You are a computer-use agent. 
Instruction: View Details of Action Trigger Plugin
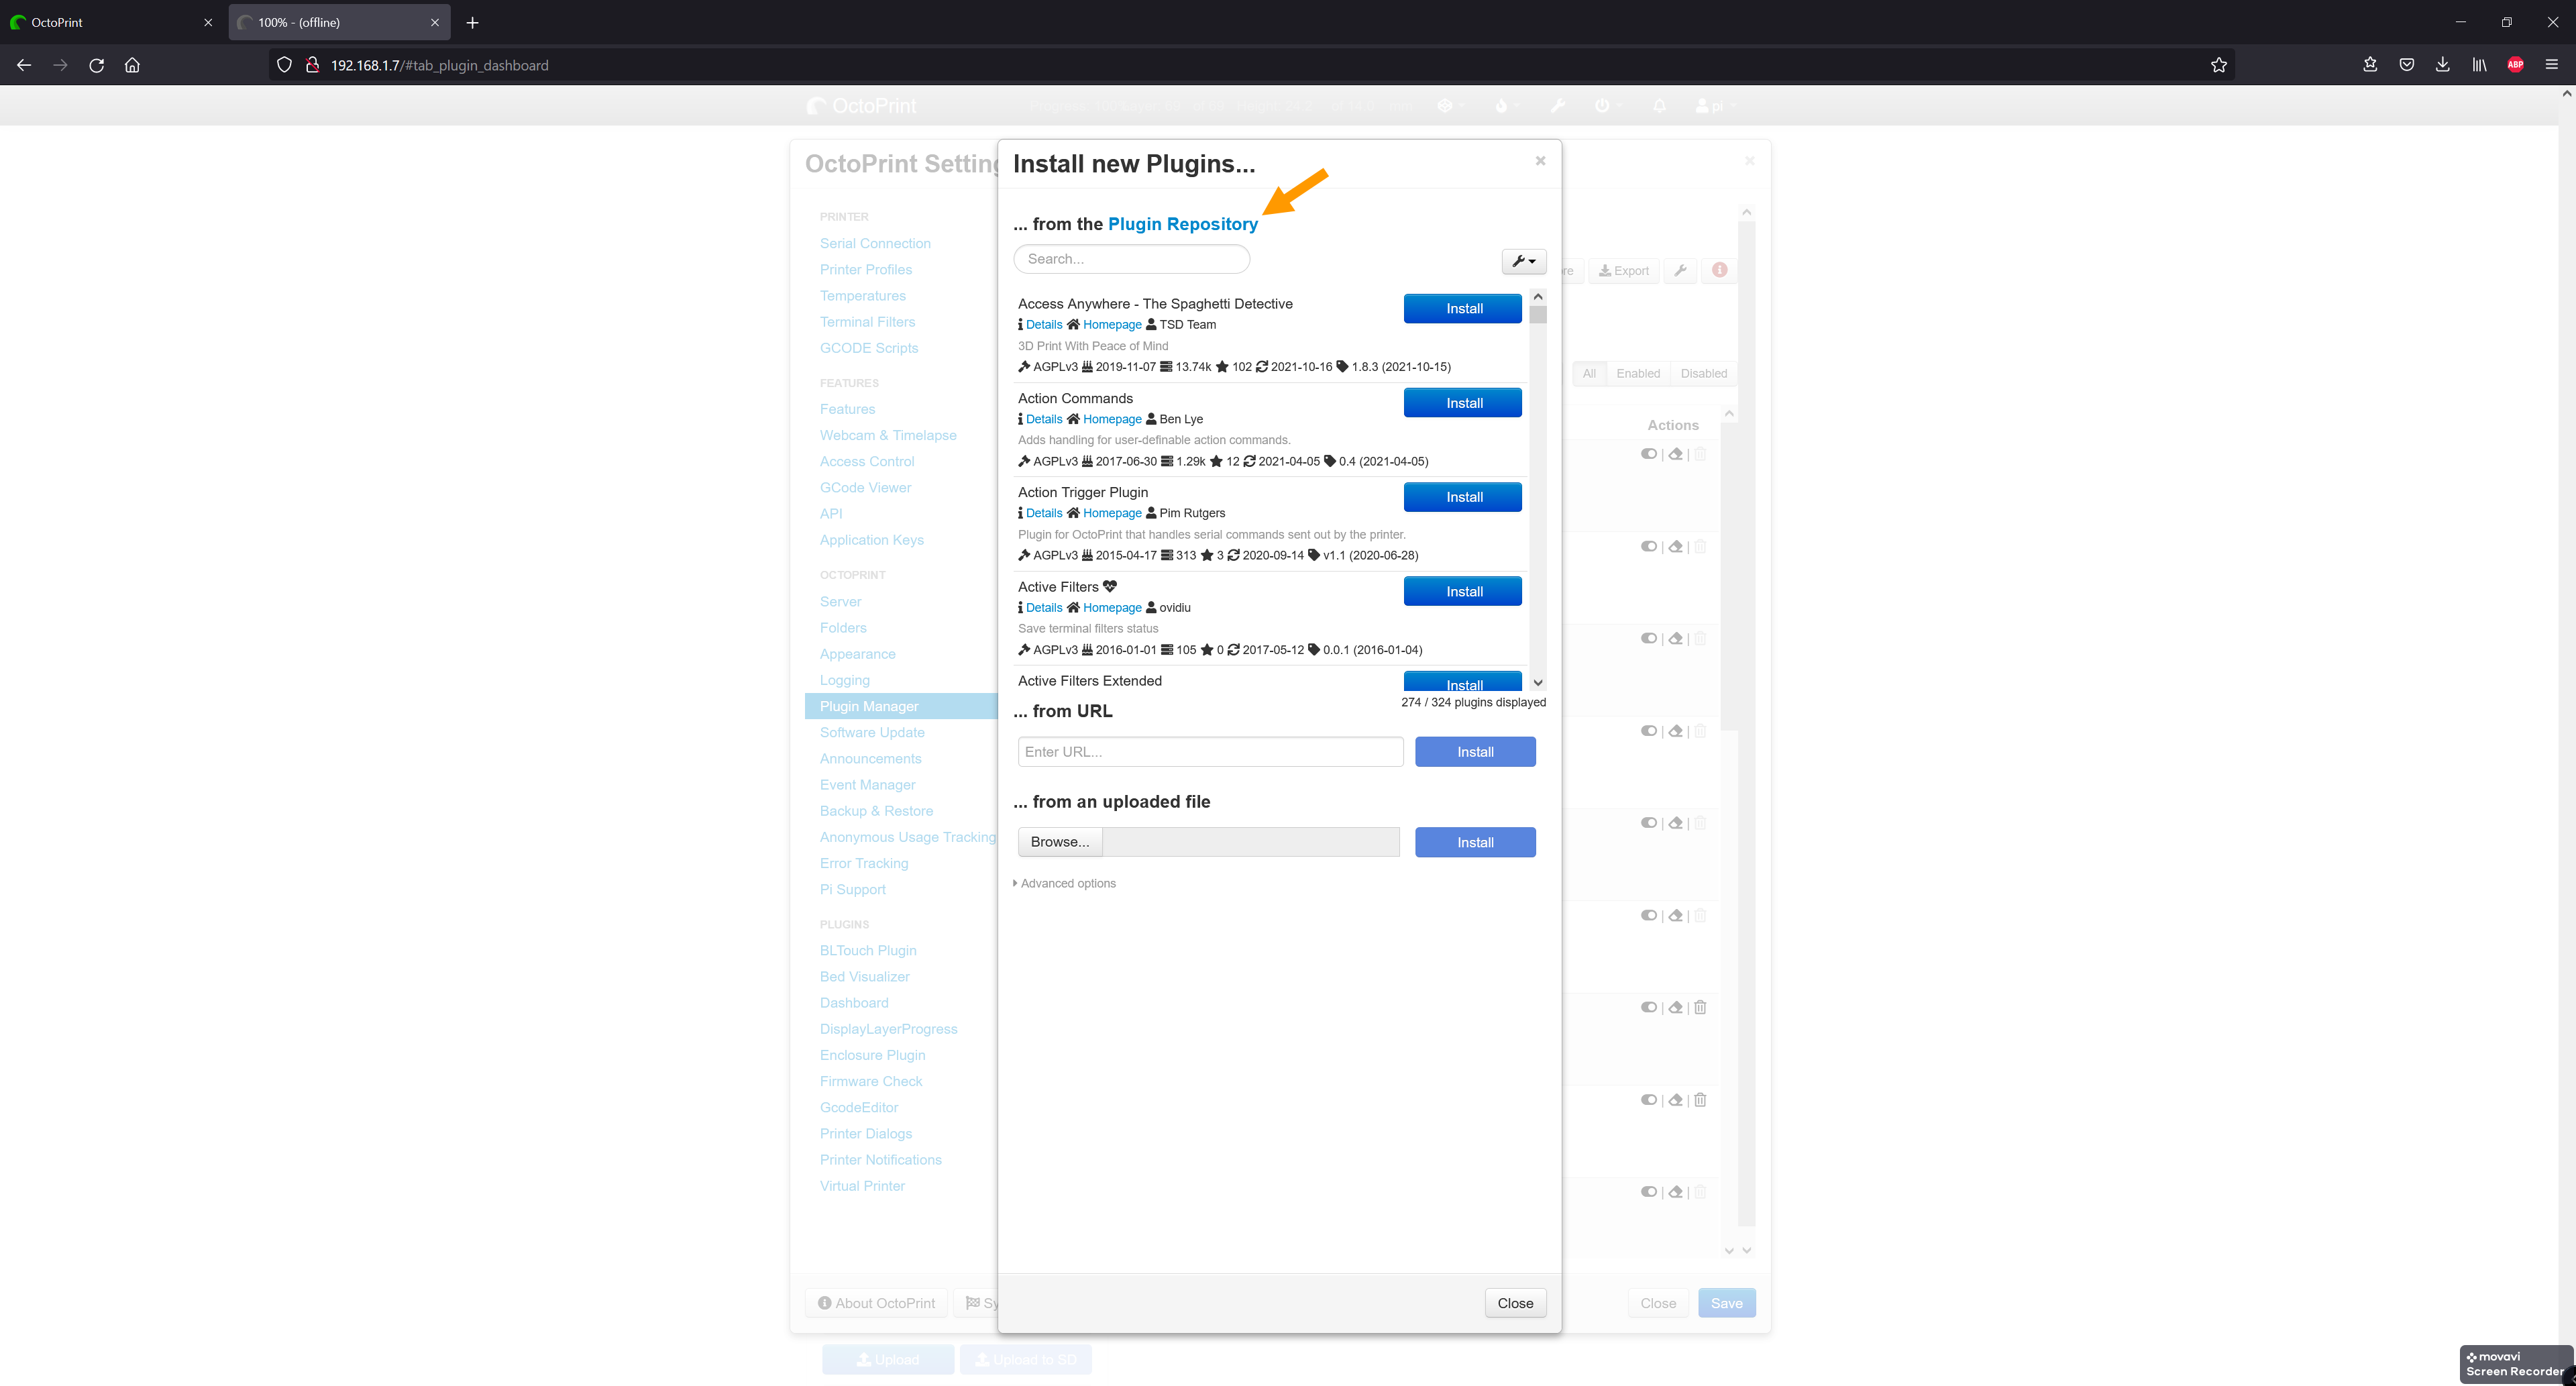(1043, 513)
